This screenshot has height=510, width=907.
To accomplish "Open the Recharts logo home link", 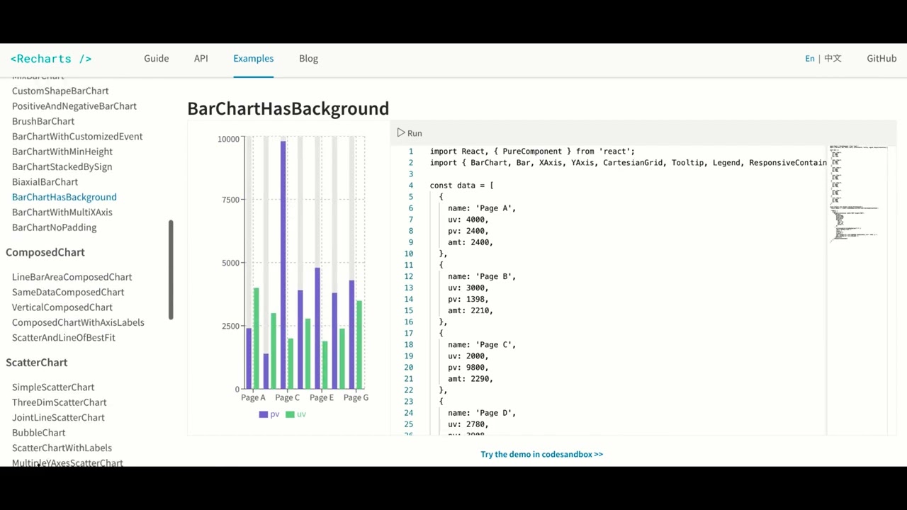I will [51, 59].
